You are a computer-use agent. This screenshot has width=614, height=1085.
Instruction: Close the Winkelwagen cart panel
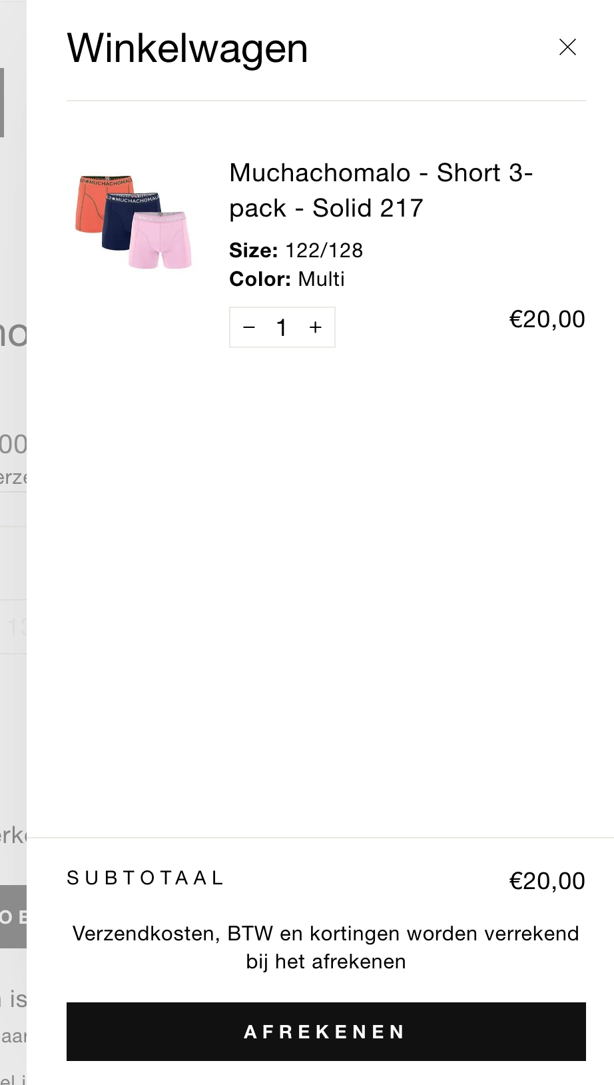[567, 47]
